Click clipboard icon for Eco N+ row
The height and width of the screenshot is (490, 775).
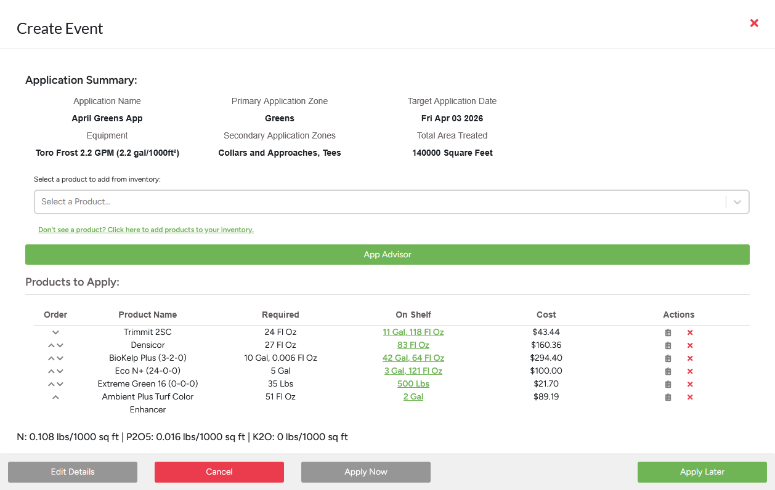[668, 371]
